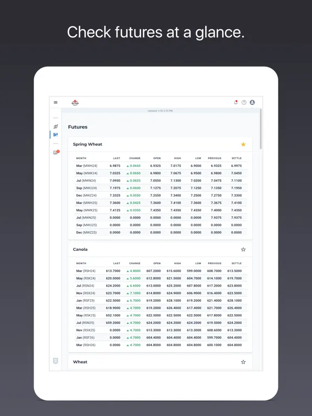Open the user account profile icon

[x=252, y=102]
